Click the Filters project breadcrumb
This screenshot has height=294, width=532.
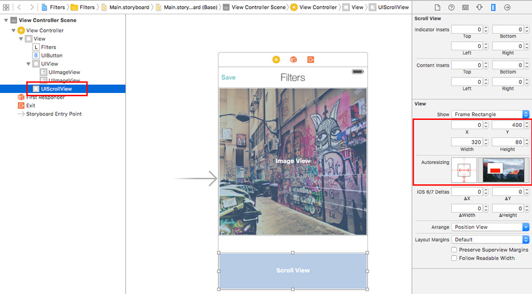[x=53, y=7]
